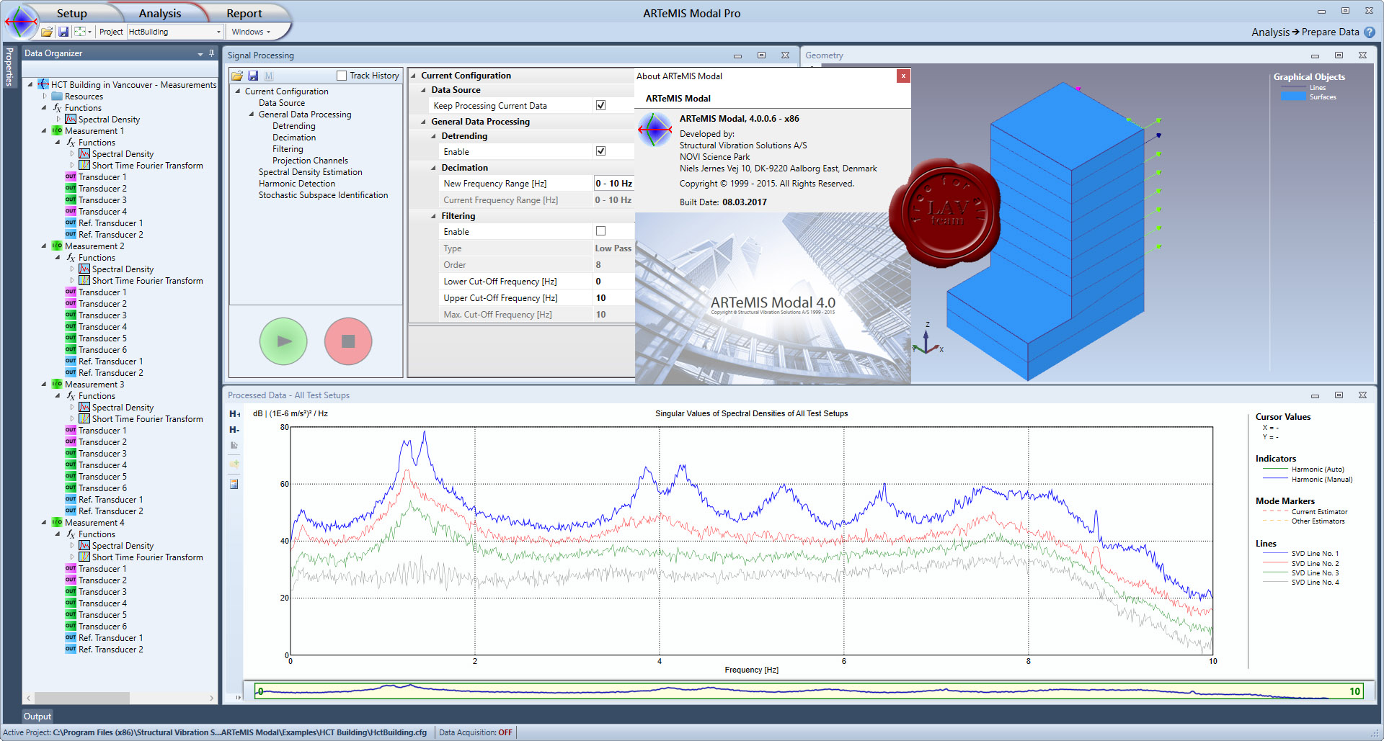Viewport: 1384px width, 741px height.
Task: Select Spectral Density Estimation in configuration tree
Action: tap(310, 172)
